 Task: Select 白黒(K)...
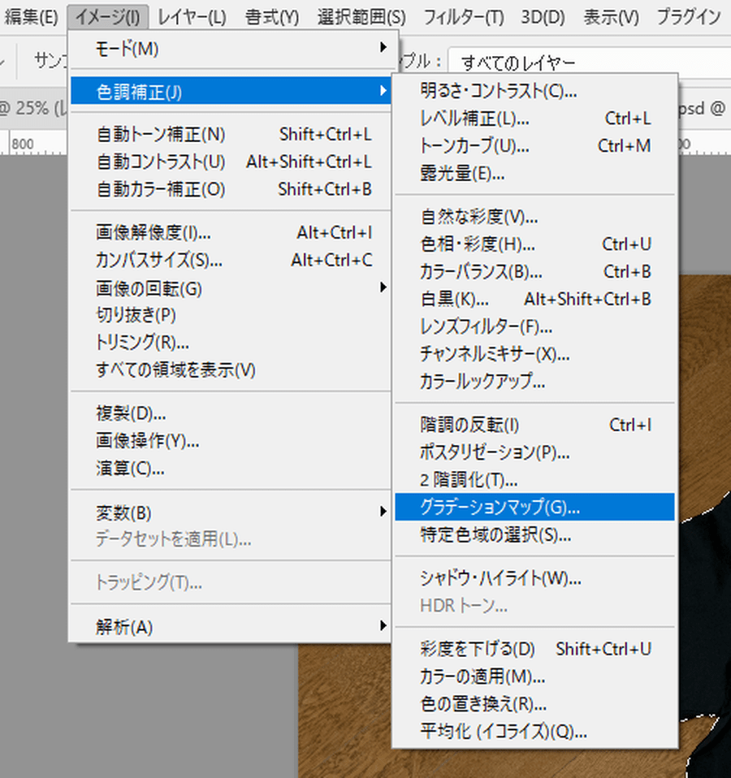(534, 299)
